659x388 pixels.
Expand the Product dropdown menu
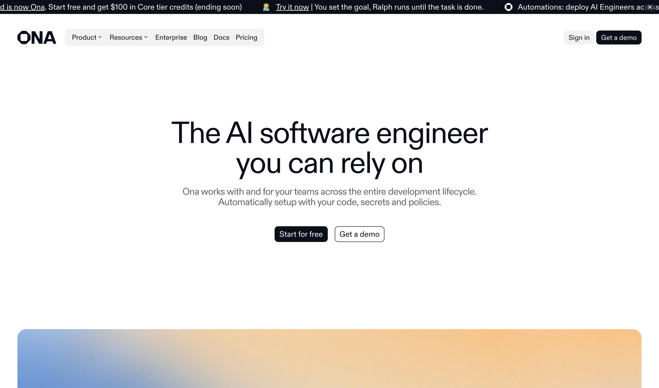tap(87, 37)
